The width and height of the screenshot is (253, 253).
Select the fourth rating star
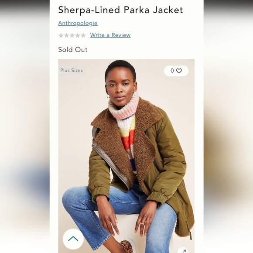tap(78, 35)
